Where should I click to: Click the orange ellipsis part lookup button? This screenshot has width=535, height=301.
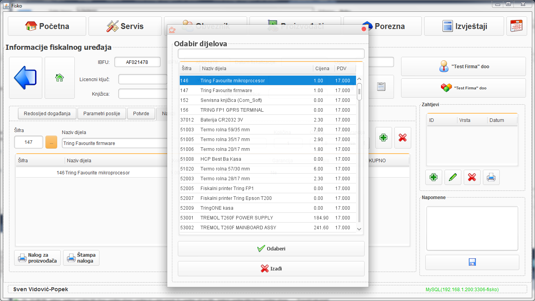click(x=51, y=142)
